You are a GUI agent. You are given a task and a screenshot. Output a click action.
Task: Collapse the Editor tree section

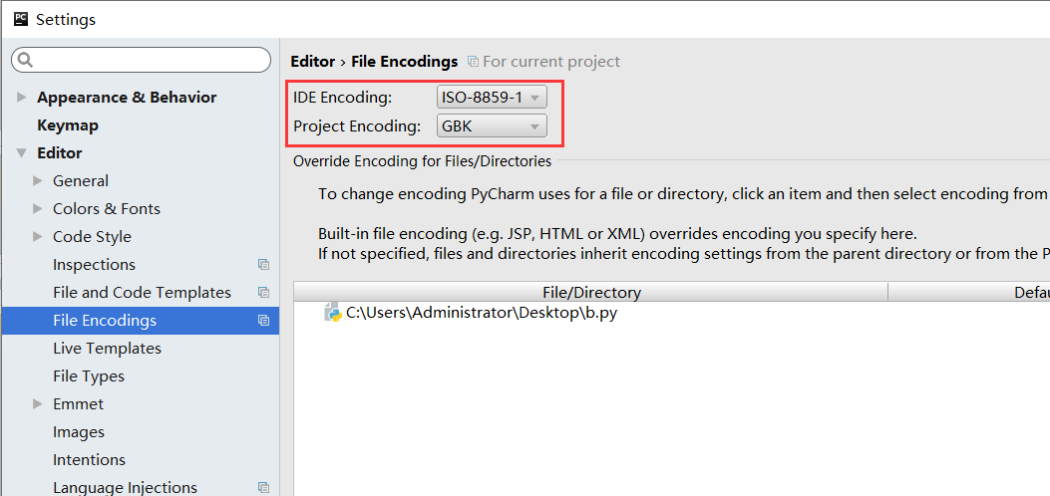coord(22,153)
